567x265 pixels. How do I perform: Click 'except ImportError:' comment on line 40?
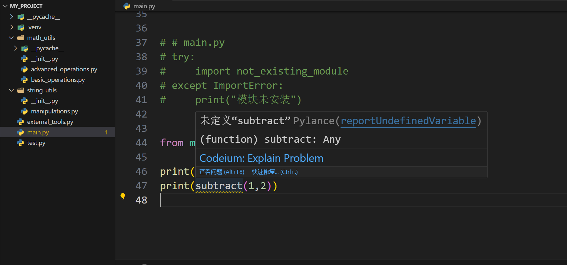coord(227,85)
